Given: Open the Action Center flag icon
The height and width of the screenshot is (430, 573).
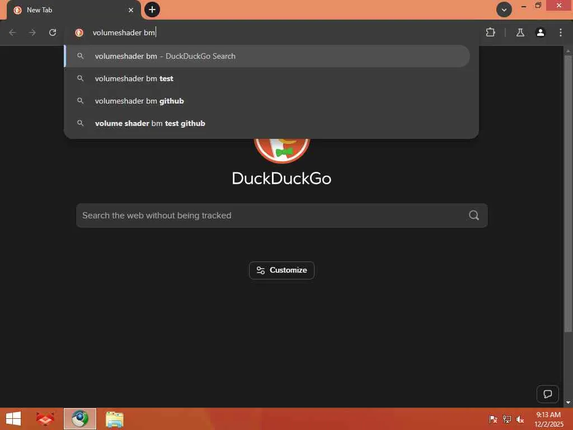Looking at the screenshot, I should click(493, 419).
